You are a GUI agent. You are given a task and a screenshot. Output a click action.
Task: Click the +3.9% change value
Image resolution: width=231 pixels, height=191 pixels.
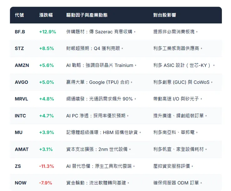tap(47, 132)
